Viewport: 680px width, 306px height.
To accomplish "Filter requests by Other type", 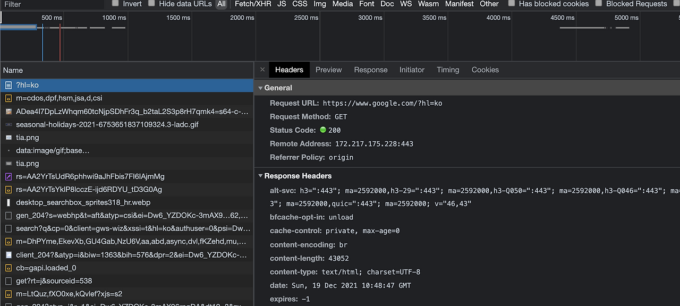I will click(489, 4).
